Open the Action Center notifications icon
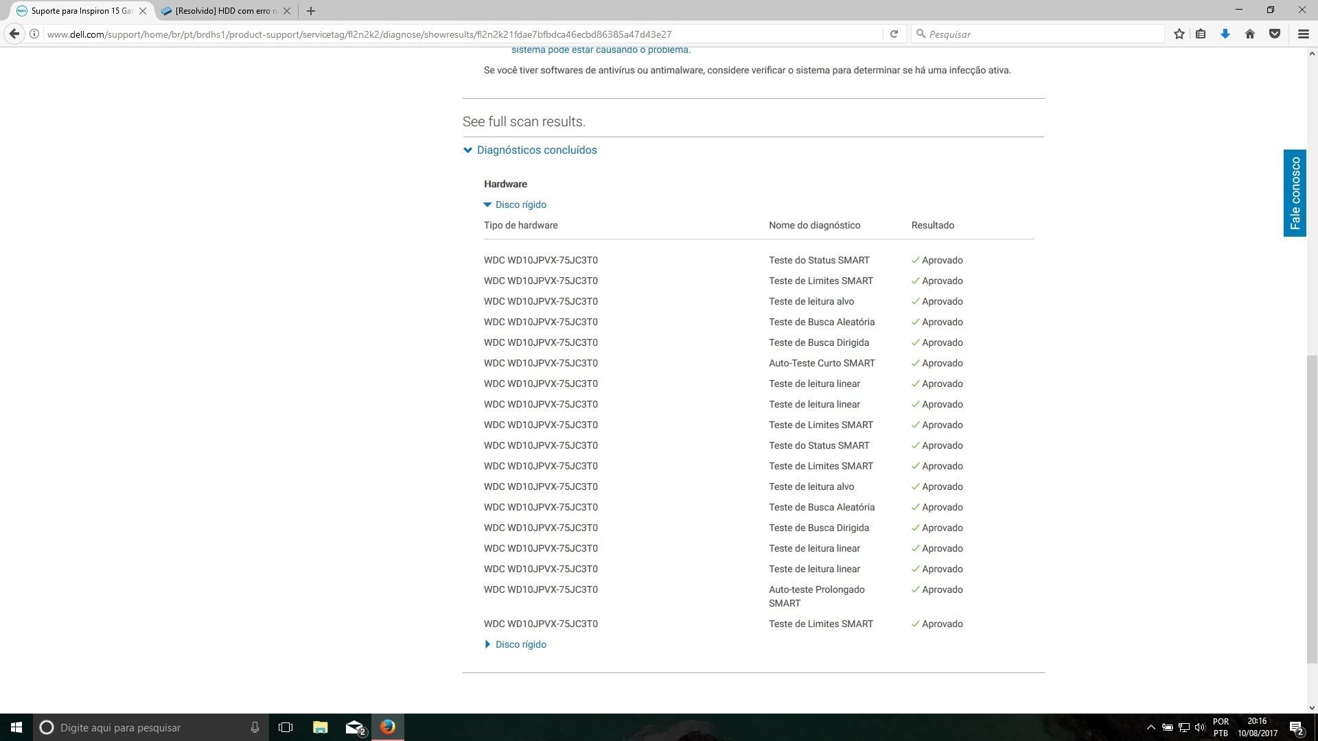This screenshot has height=741, width=1318. (x=1297, y=727)
